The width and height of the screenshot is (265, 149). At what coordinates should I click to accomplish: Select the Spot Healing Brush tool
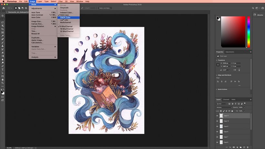(3, 39)
